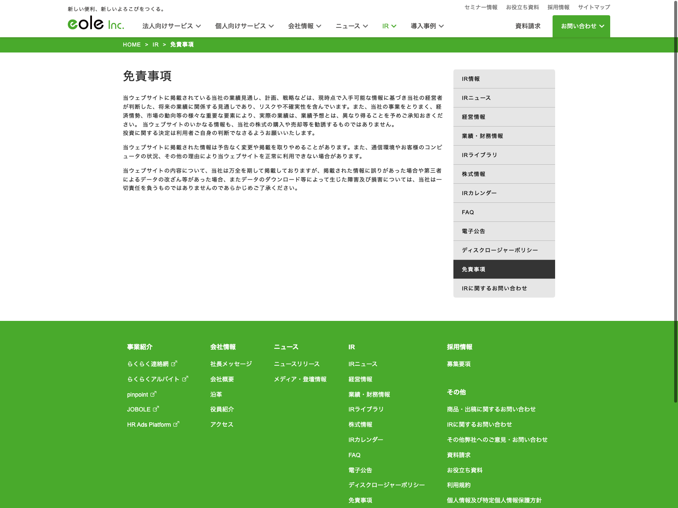678x508 pixels.
Task: Select 導入事例 in the navigation bar
Action: (427, 26)
